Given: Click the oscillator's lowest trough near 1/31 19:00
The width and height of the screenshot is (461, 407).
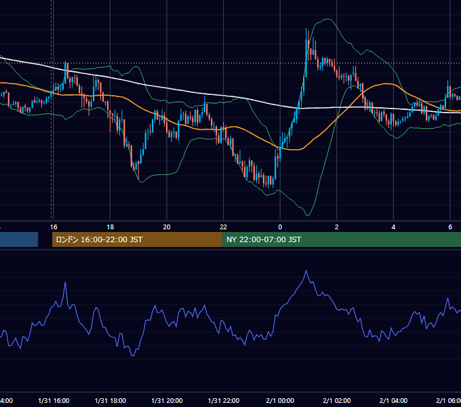Looking at the screenshot, I should (x=133, y=355).
